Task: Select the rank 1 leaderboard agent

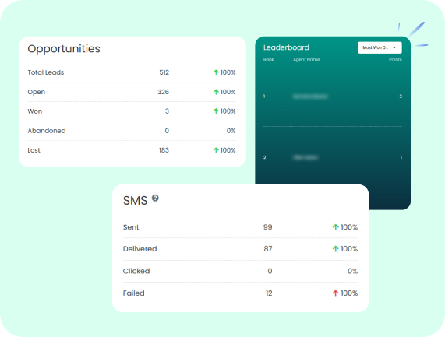Action: tap(310, 97)
